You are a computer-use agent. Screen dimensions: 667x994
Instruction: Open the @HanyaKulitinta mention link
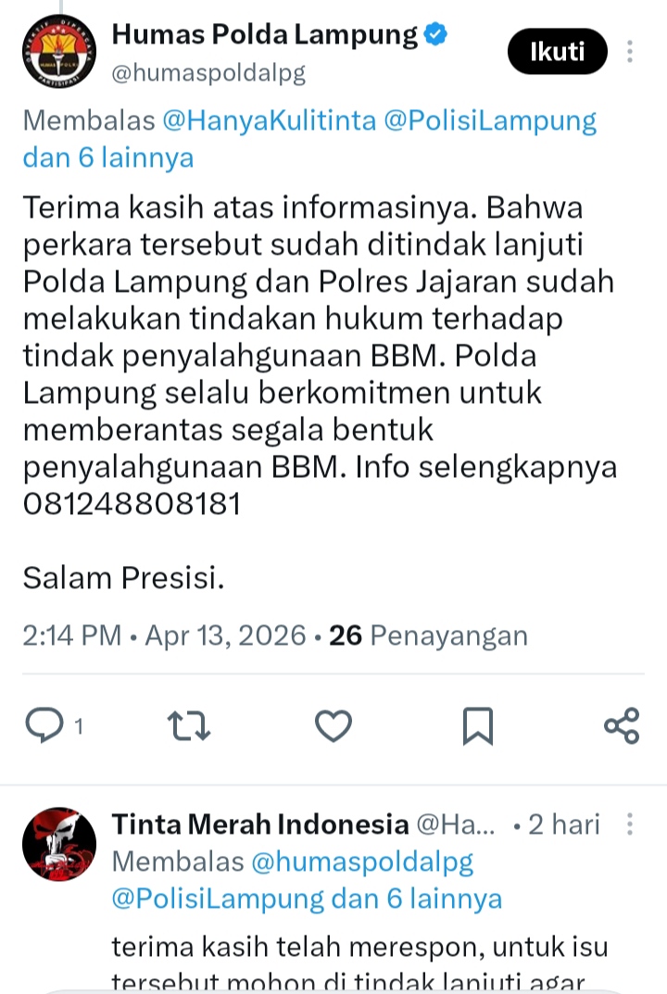[270, 120]
